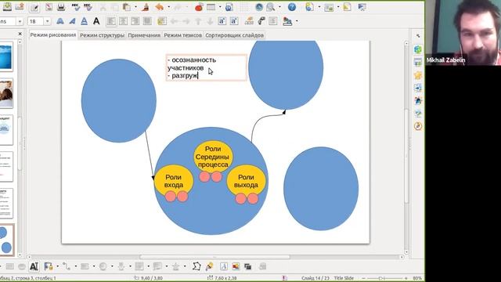The image size is (501, 282).
Task: Open sidebar custom animation star icon
Action: [x=418, y=75]
